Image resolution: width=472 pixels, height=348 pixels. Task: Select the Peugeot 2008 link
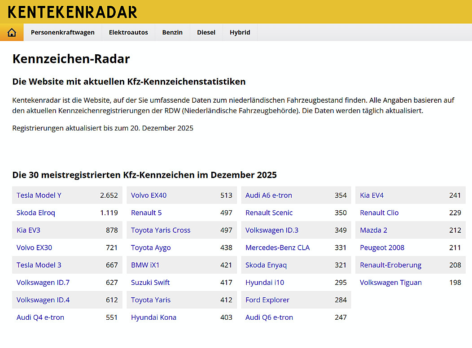382,248
